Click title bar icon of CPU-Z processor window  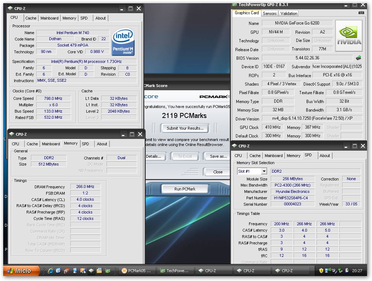tap(10, 8)
